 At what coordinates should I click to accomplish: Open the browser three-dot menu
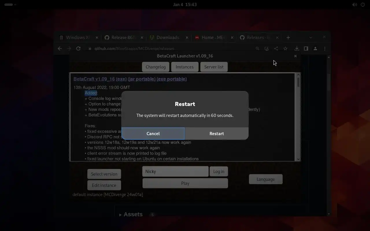pos(325,49)
